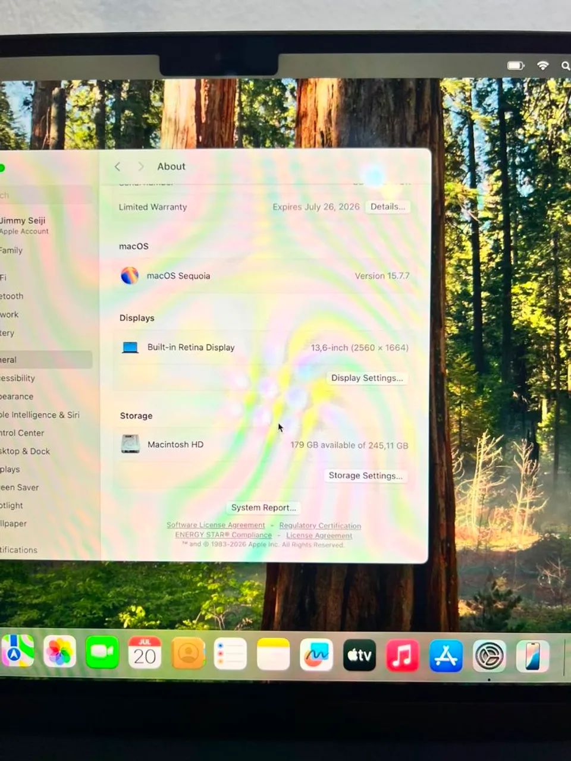Click the About window title

click(171, 166)
